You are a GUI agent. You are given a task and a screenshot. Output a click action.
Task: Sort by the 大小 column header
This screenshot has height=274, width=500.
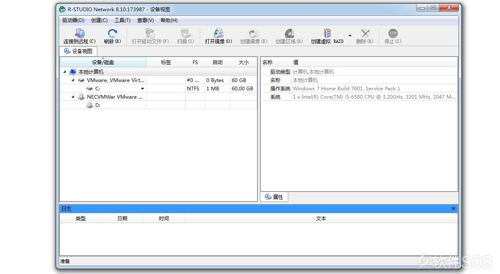(244, 62)
